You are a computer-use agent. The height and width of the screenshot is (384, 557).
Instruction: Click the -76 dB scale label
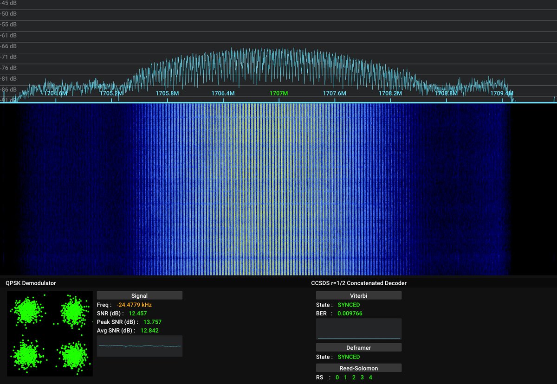tap(8, 68)
